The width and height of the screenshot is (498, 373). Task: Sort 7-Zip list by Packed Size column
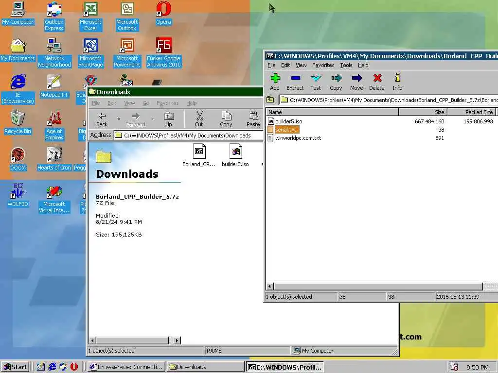(x=472, y=112)
